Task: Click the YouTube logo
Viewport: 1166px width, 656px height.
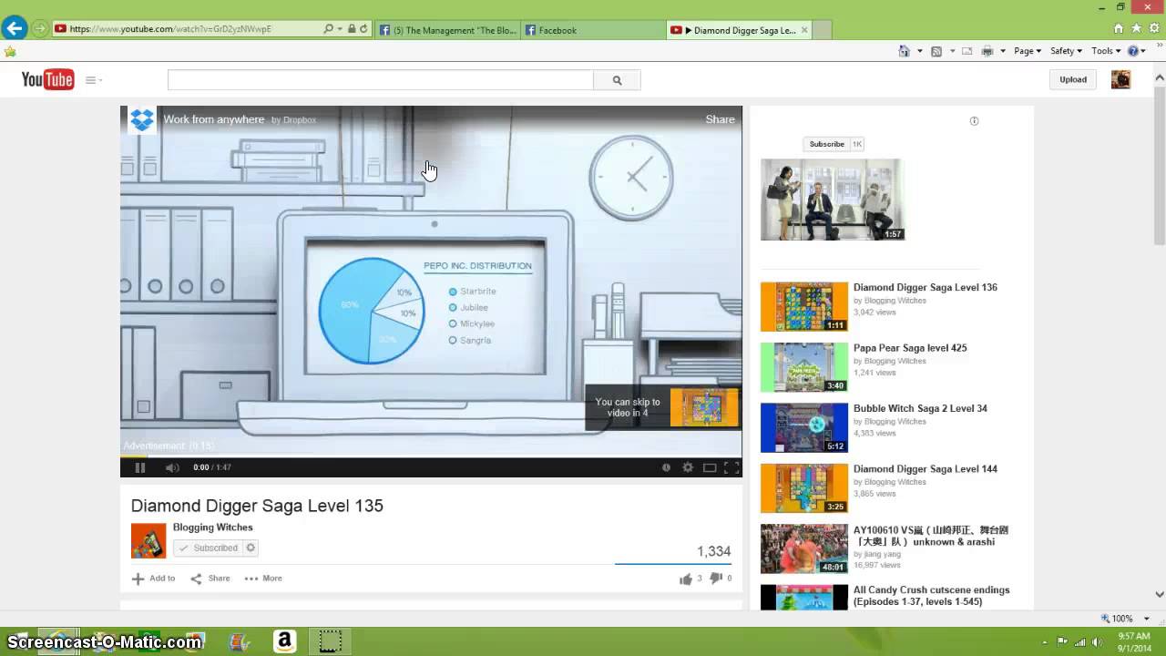Action: click(47, 80)
